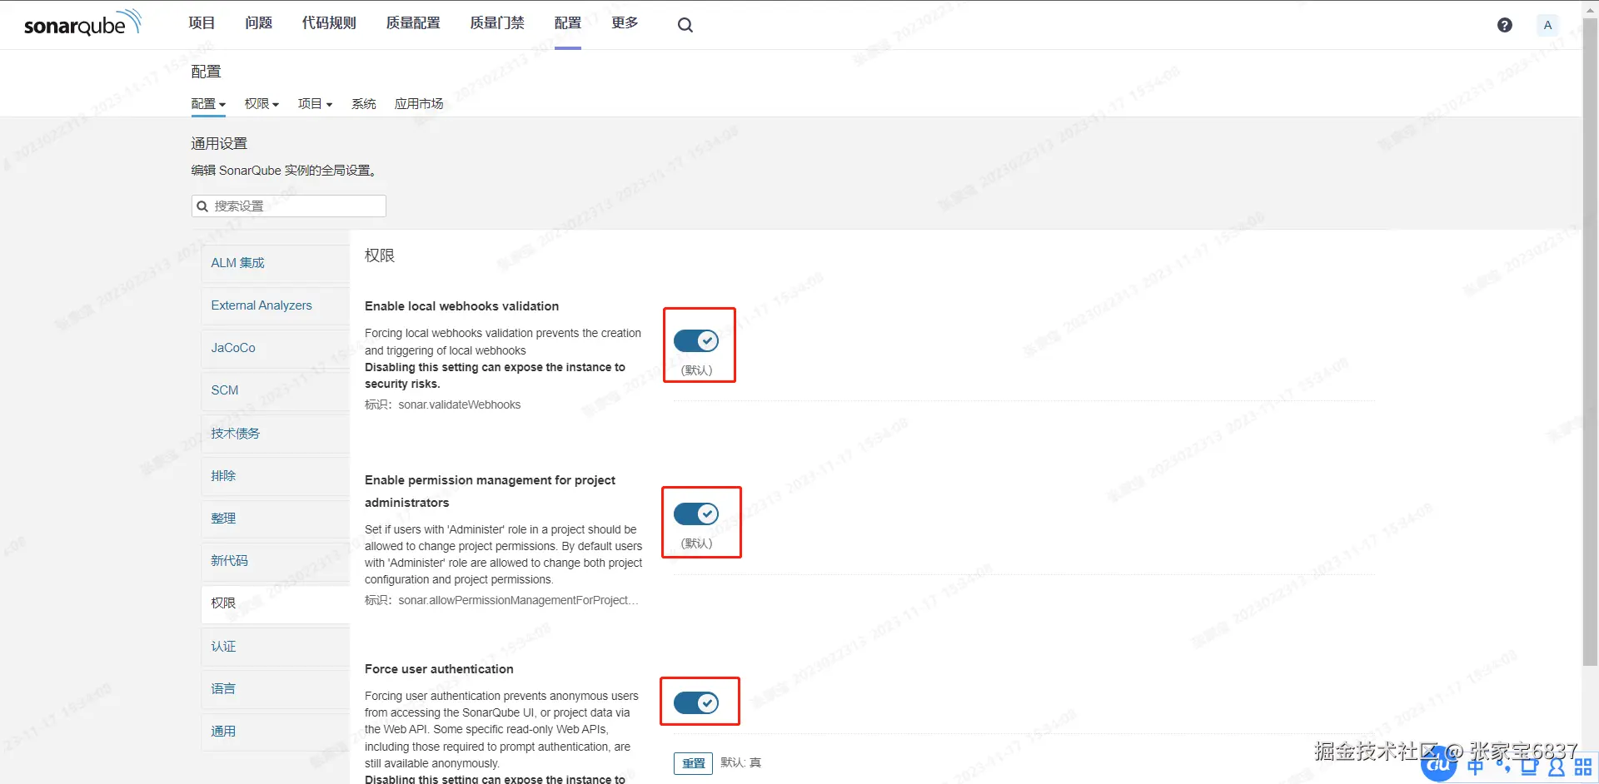
Task: Open 代码规则 in top navigation
Action: [x=329, y=23]
